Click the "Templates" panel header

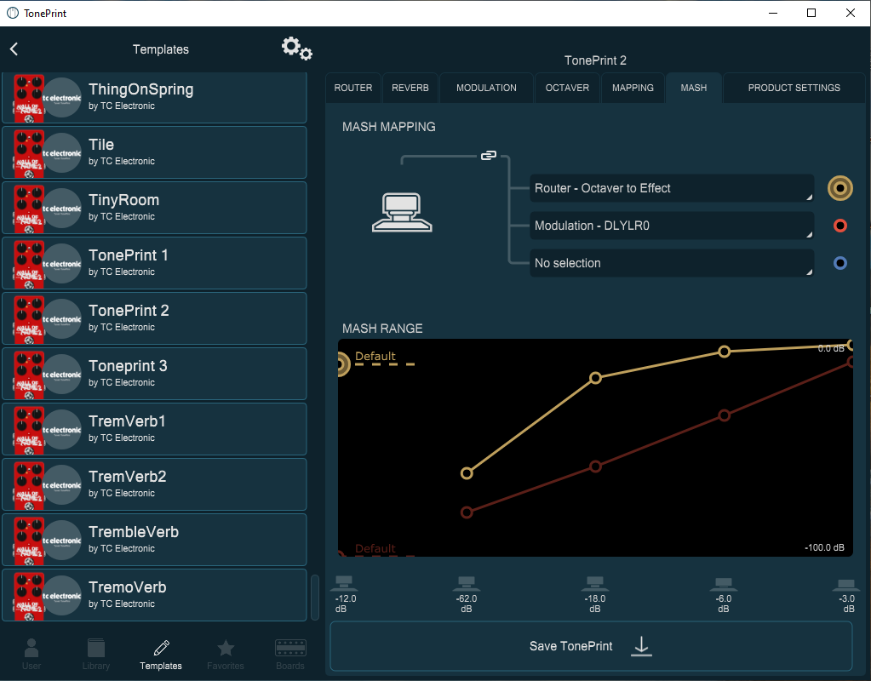pyautogui.click(x=161, y=49)
